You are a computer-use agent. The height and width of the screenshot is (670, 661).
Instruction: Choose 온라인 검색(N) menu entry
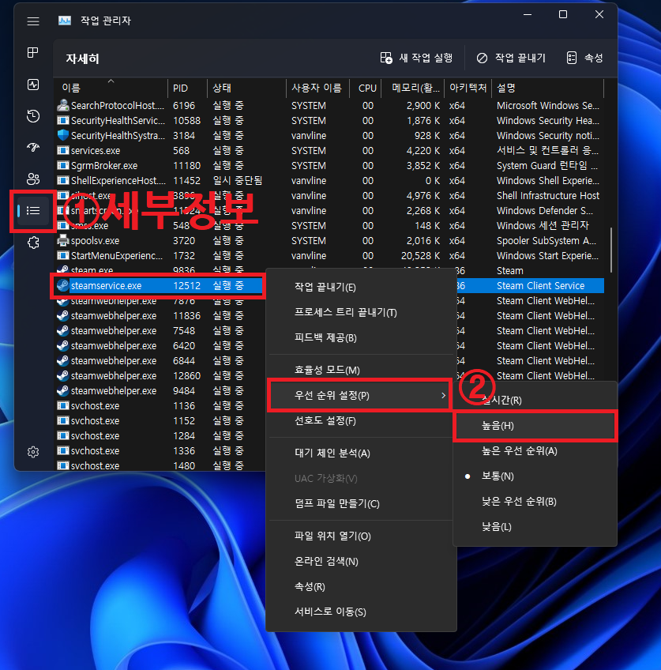361,562
